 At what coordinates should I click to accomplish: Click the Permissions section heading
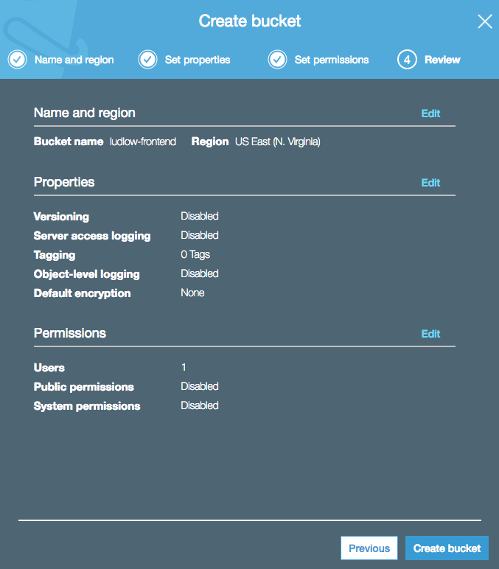tap(70, 333)
